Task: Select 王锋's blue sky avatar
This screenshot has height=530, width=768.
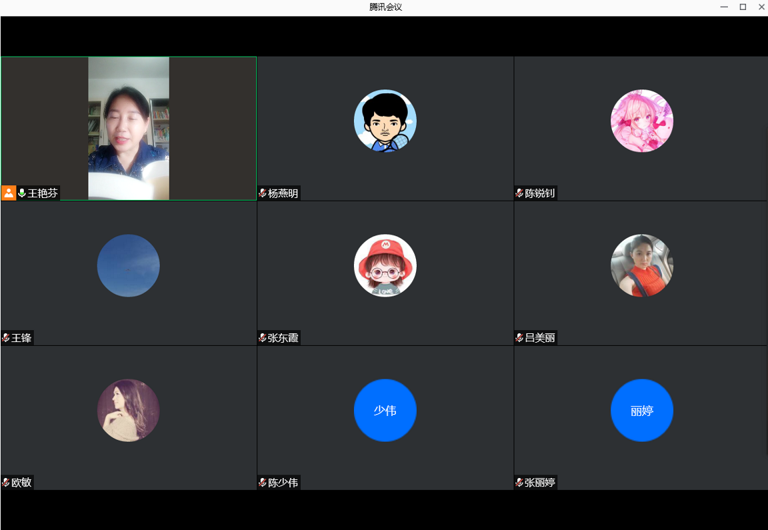Action: pyautogui.click(x=129, y=265)
